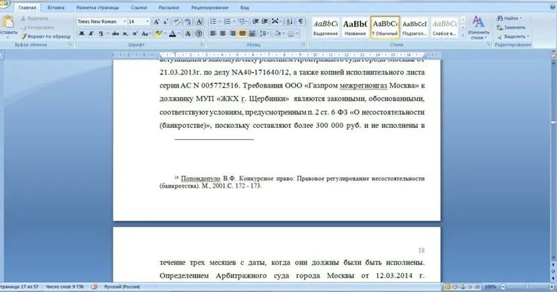Open Вид tab
557x292 pixels.
(x=244, y=8)
